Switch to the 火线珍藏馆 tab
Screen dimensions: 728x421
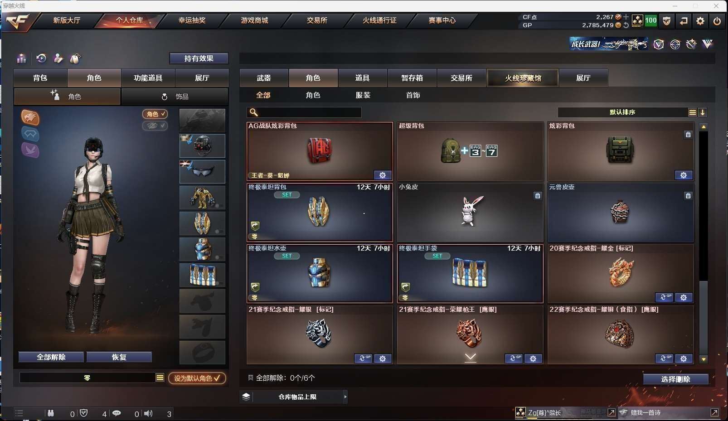click(x=523, y=78)
